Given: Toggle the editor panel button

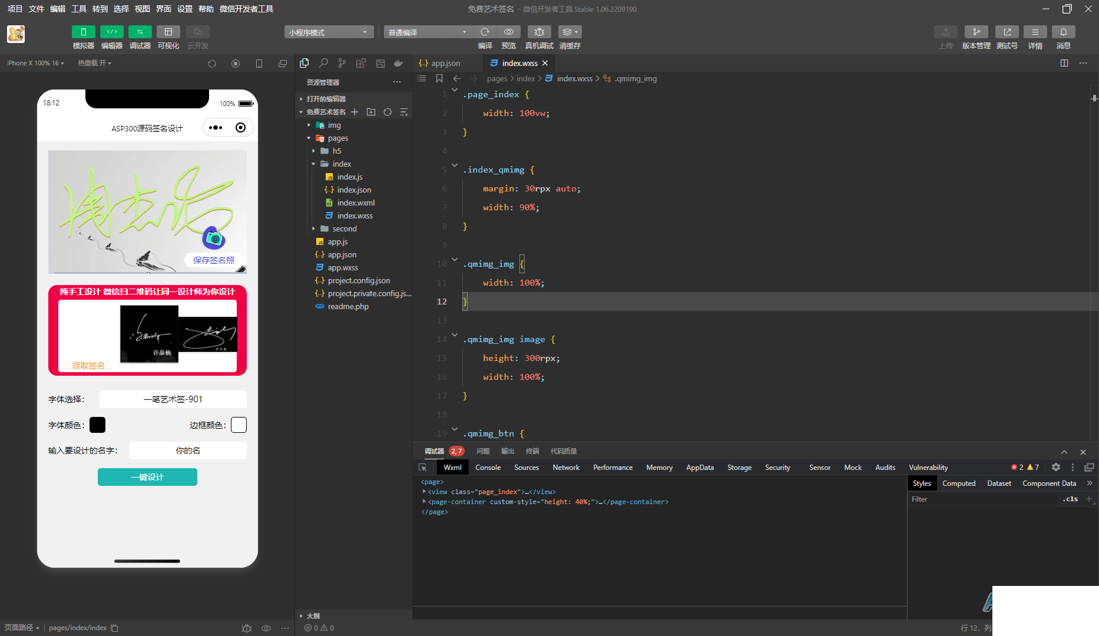Looking at the screenshot, I should pos(111,32).
